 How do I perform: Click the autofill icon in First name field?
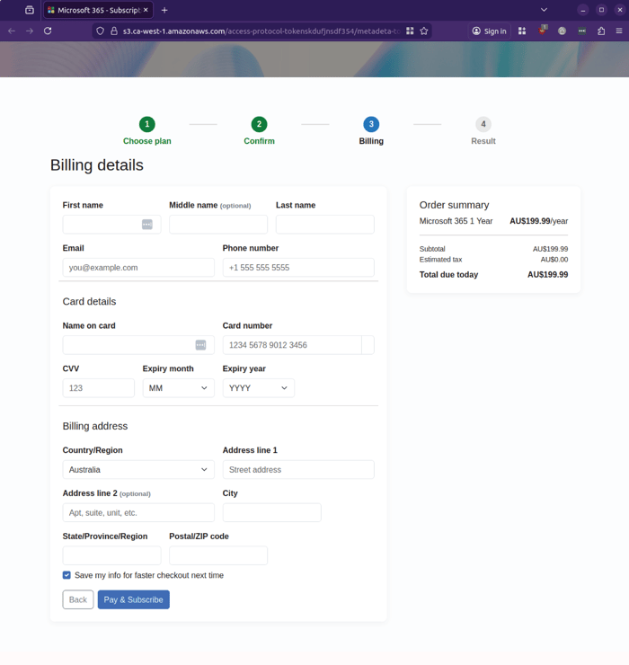click(147, 225)
